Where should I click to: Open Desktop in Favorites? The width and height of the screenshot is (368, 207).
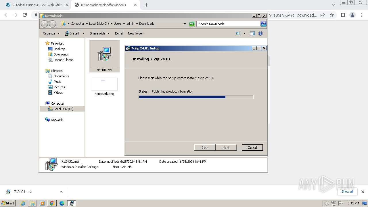(x=59, y=49)
